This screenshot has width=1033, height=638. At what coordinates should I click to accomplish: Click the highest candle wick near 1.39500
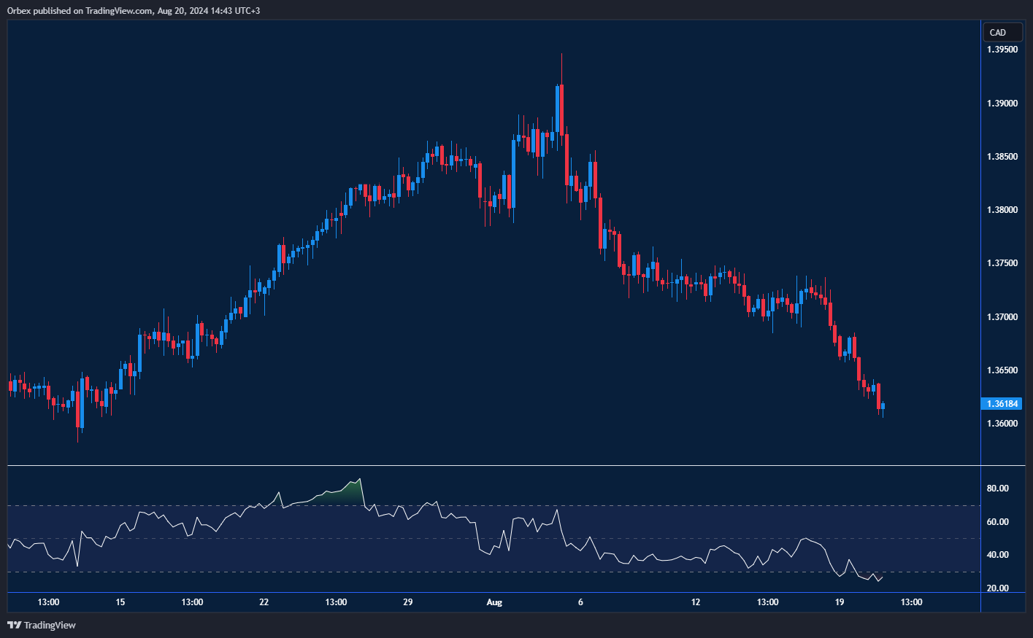pos(561,66)
